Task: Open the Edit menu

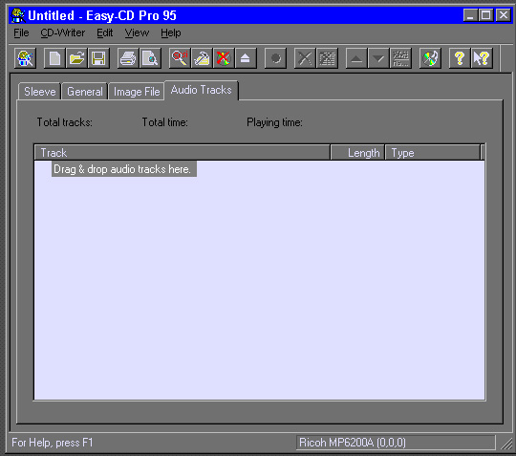Action: pyautogui.click(x=105, y=33)
